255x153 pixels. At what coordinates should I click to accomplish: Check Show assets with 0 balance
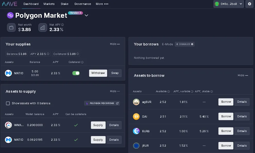point(8,103)
